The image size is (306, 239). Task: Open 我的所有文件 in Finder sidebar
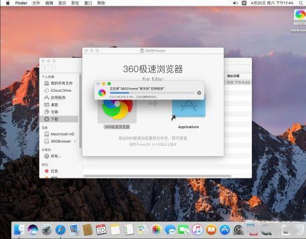tap(59, 83)
